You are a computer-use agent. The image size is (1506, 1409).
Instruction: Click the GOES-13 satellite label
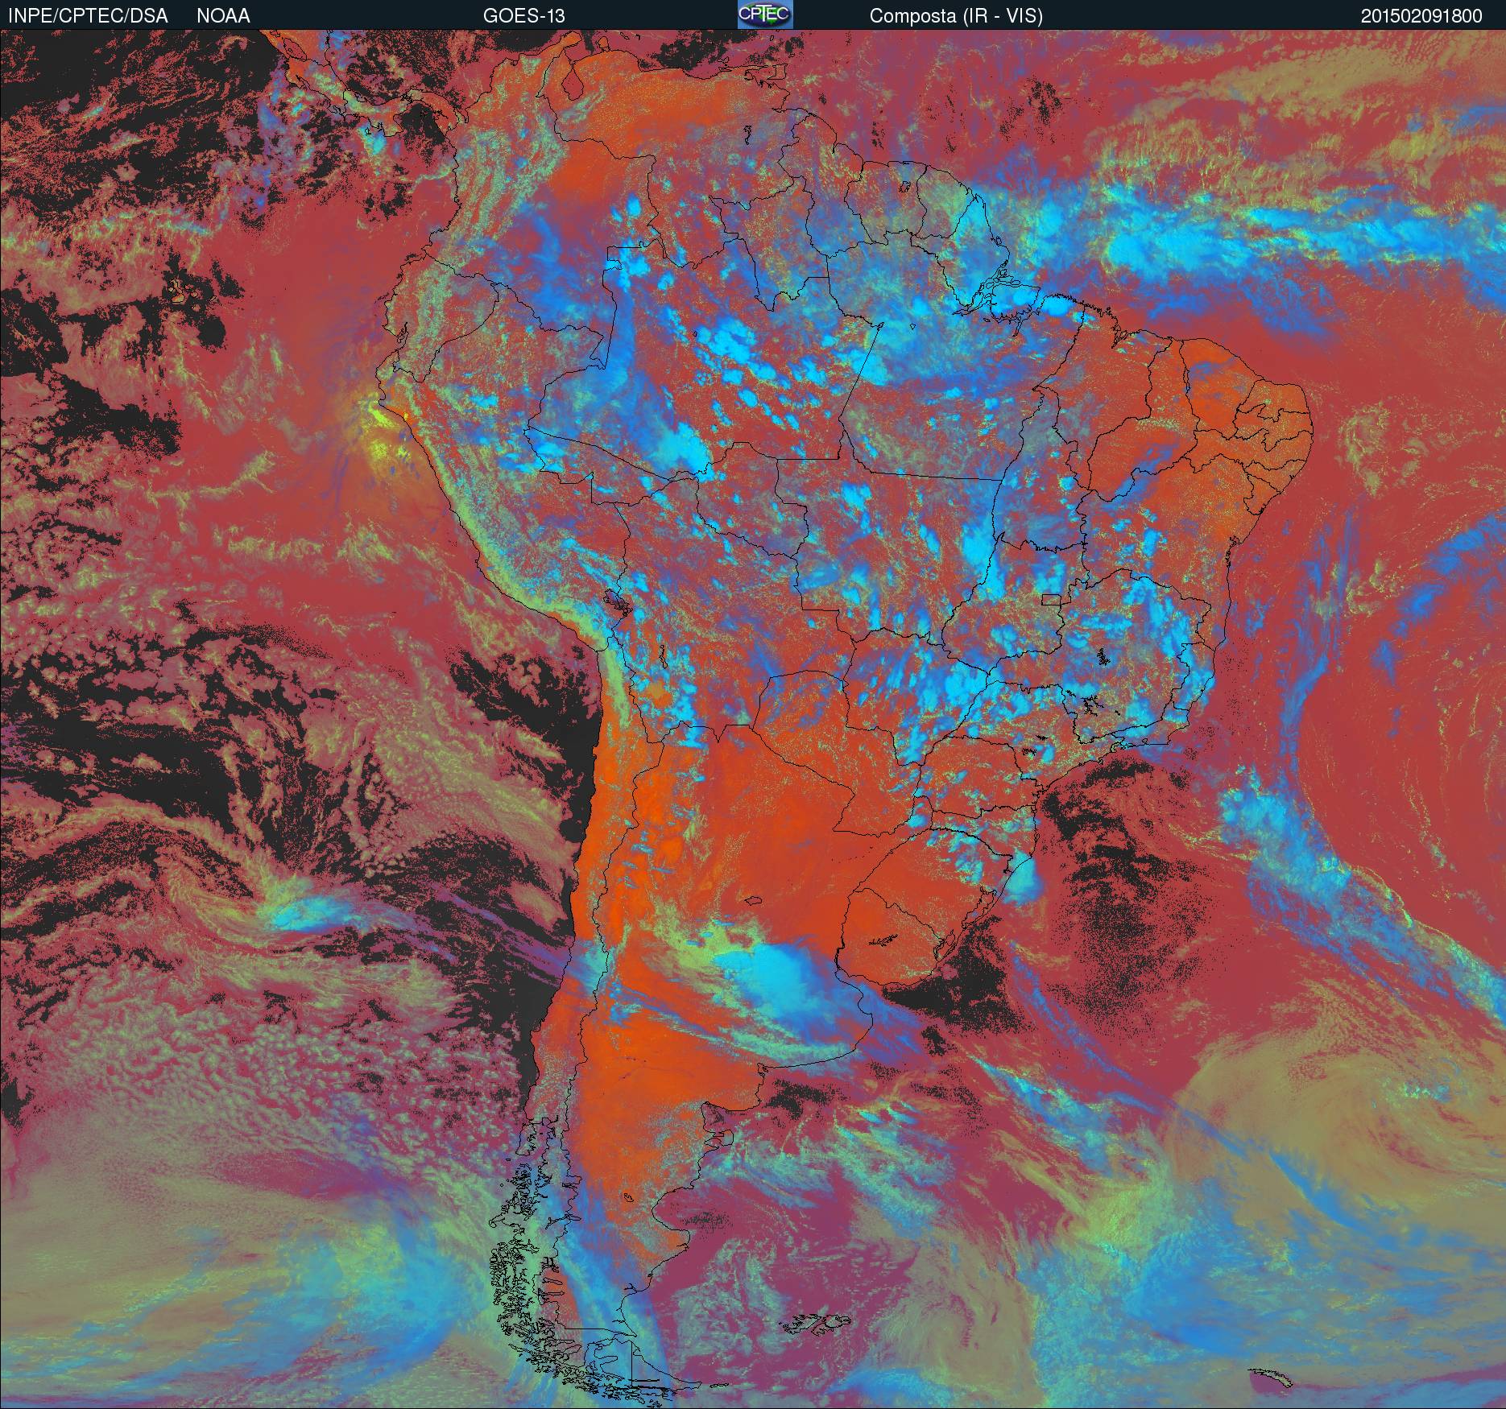tap(523, 16)
